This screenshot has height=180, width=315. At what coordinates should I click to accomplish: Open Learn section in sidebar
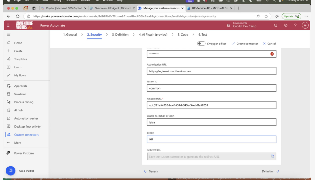(18, 67)
